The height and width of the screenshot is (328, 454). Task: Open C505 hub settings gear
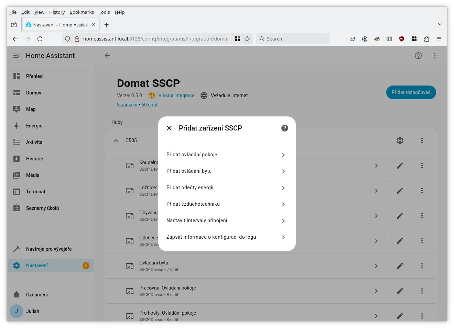click(x=400, y=140)
